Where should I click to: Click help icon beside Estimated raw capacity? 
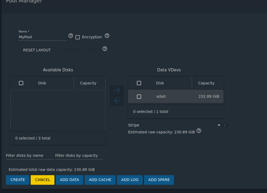(199, 131)
